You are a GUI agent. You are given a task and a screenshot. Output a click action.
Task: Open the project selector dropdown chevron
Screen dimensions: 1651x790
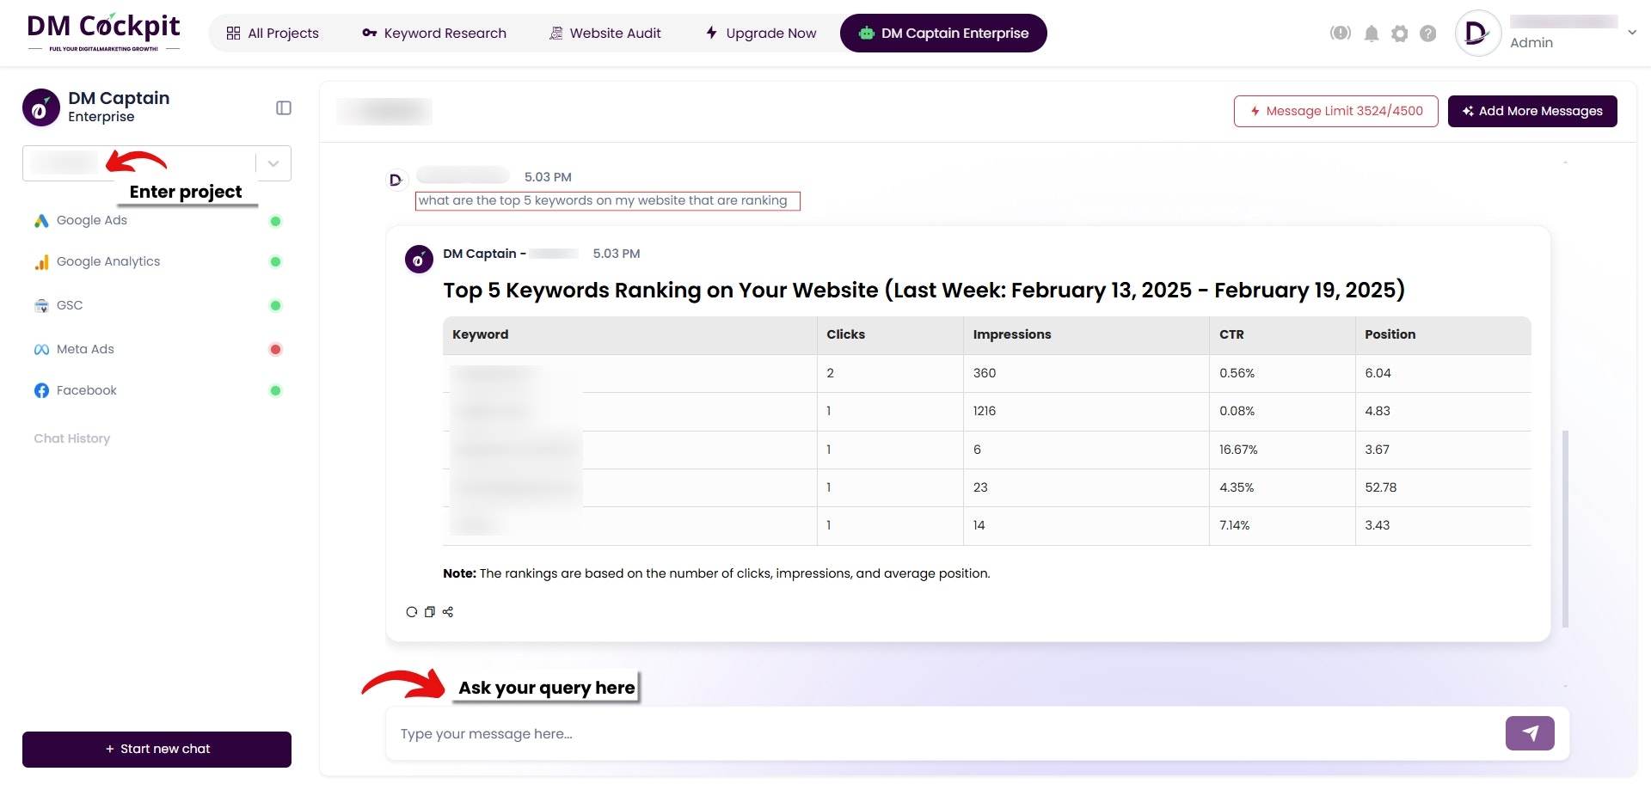tap(273, 163)
